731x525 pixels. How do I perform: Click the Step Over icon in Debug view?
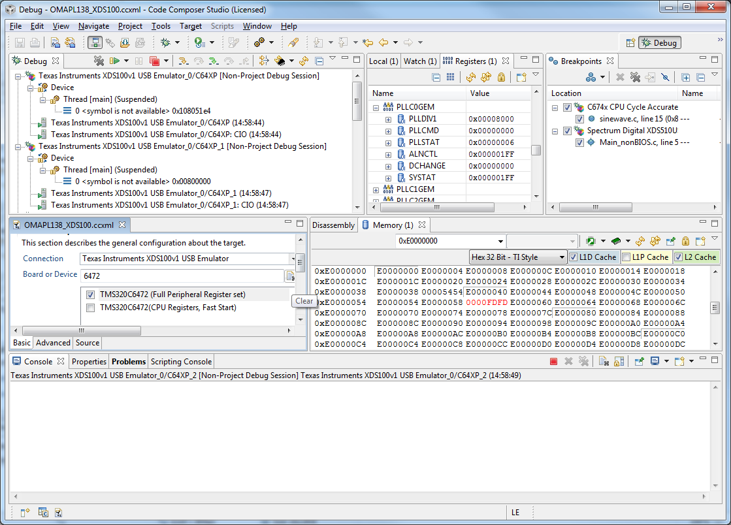click(x=199, y=61)
